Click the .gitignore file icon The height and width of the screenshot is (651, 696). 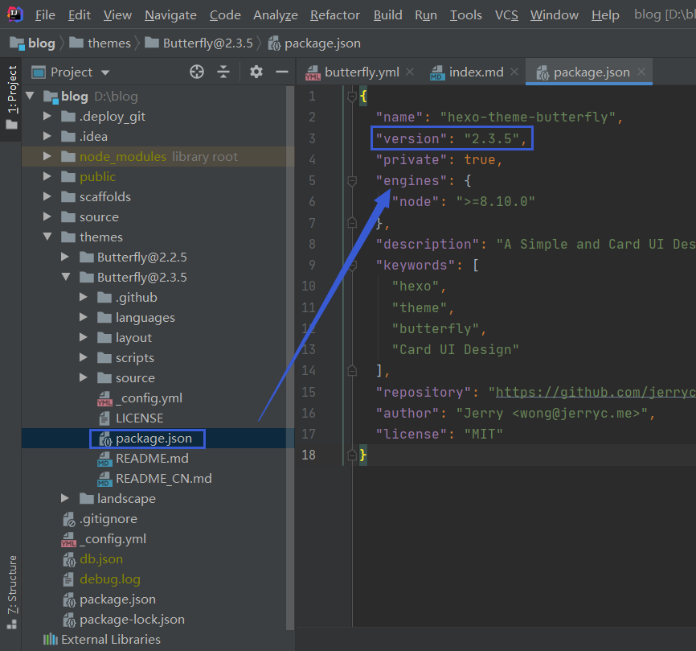(x=69, y=519)
